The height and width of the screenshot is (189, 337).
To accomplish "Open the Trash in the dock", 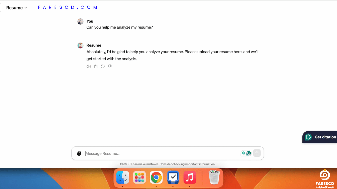I will click(x=214, y=177).
